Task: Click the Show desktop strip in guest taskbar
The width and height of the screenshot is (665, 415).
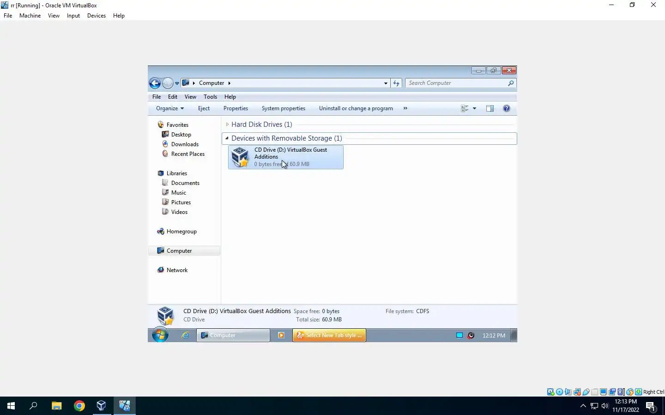Action: [514, 335]
